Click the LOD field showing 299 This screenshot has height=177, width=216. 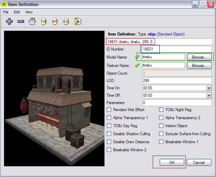click(x=177, y=81)
